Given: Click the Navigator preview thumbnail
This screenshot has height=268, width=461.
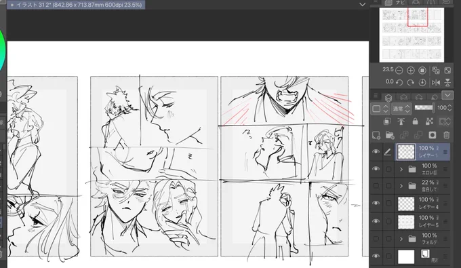Looking at the screenshot, I should pos(412,35).
